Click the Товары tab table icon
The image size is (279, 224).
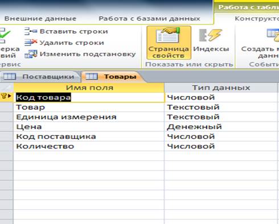pyautogui.click(x=92, y=76)
